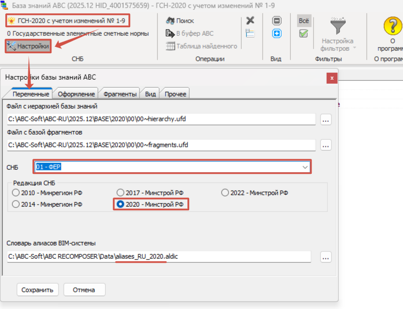Image resolution: width=403 pixels, height=309 pixels.
Task: Click the aliases_RU_2020.aldic path field
Action: click(159, 256)
